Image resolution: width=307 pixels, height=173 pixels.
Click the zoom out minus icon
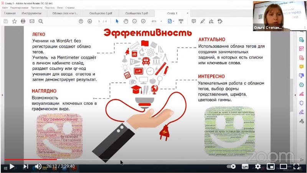(x=134, y=21)
